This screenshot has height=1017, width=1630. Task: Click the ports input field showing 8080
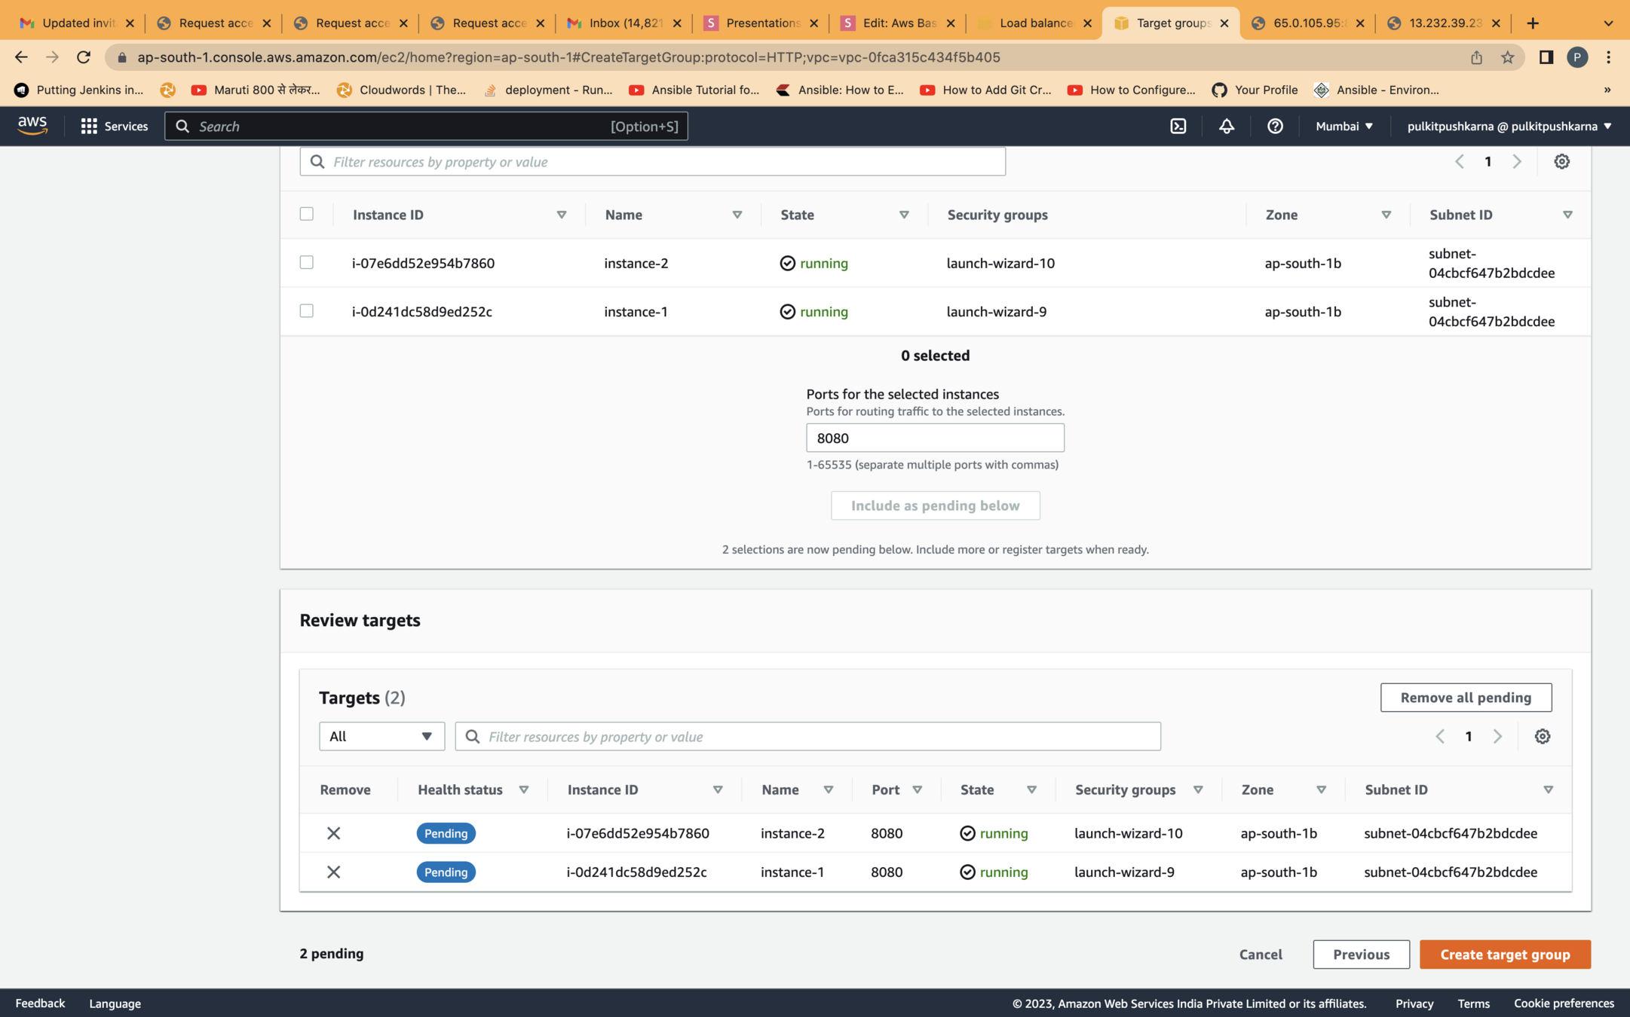pyautogui.click(x=935, y=438)
